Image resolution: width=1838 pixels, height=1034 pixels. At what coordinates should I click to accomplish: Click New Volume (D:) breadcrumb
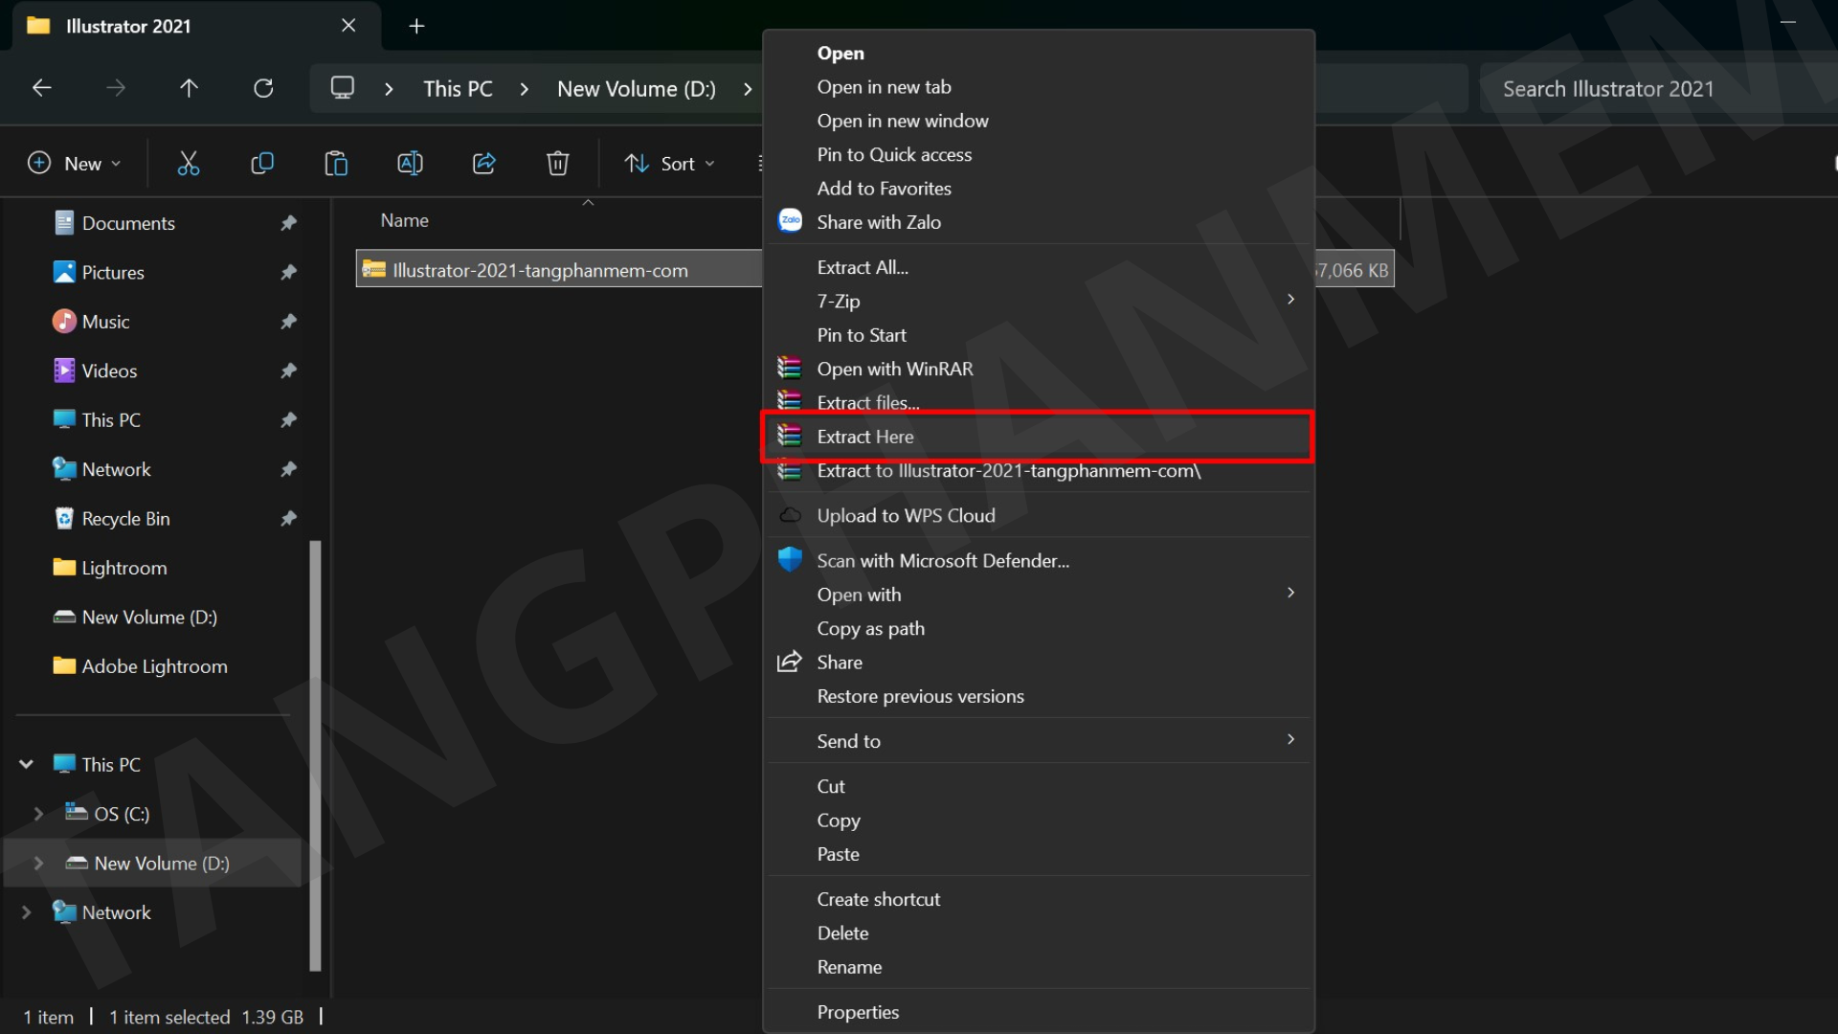(637, 88)
